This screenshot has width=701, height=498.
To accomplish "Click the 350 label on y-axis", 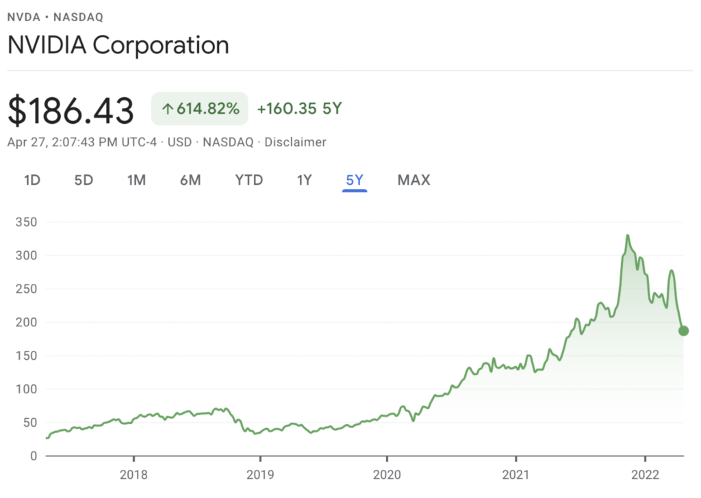I will (x=27, y=222).
